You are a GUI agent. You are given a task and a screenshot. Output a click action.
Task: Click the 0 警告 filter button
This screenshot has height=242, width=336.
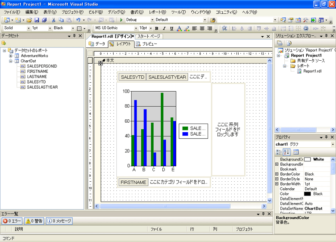click(x=34, y=221)
